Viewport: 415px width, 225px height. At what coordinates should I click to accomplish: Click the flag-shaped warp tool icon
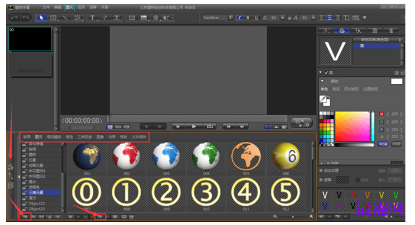click(132, 18)
